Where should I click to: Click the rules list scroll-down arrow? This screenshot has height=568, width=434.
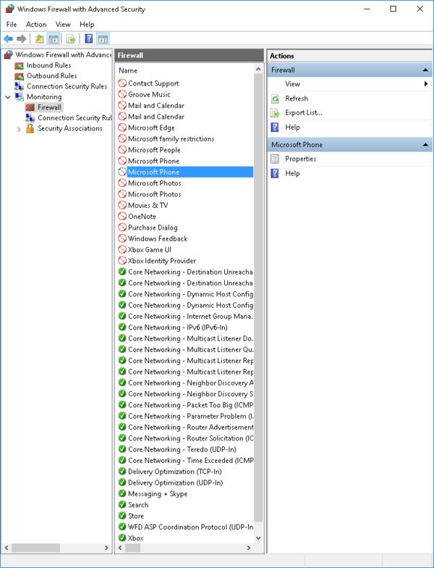[x=258, y=538]
